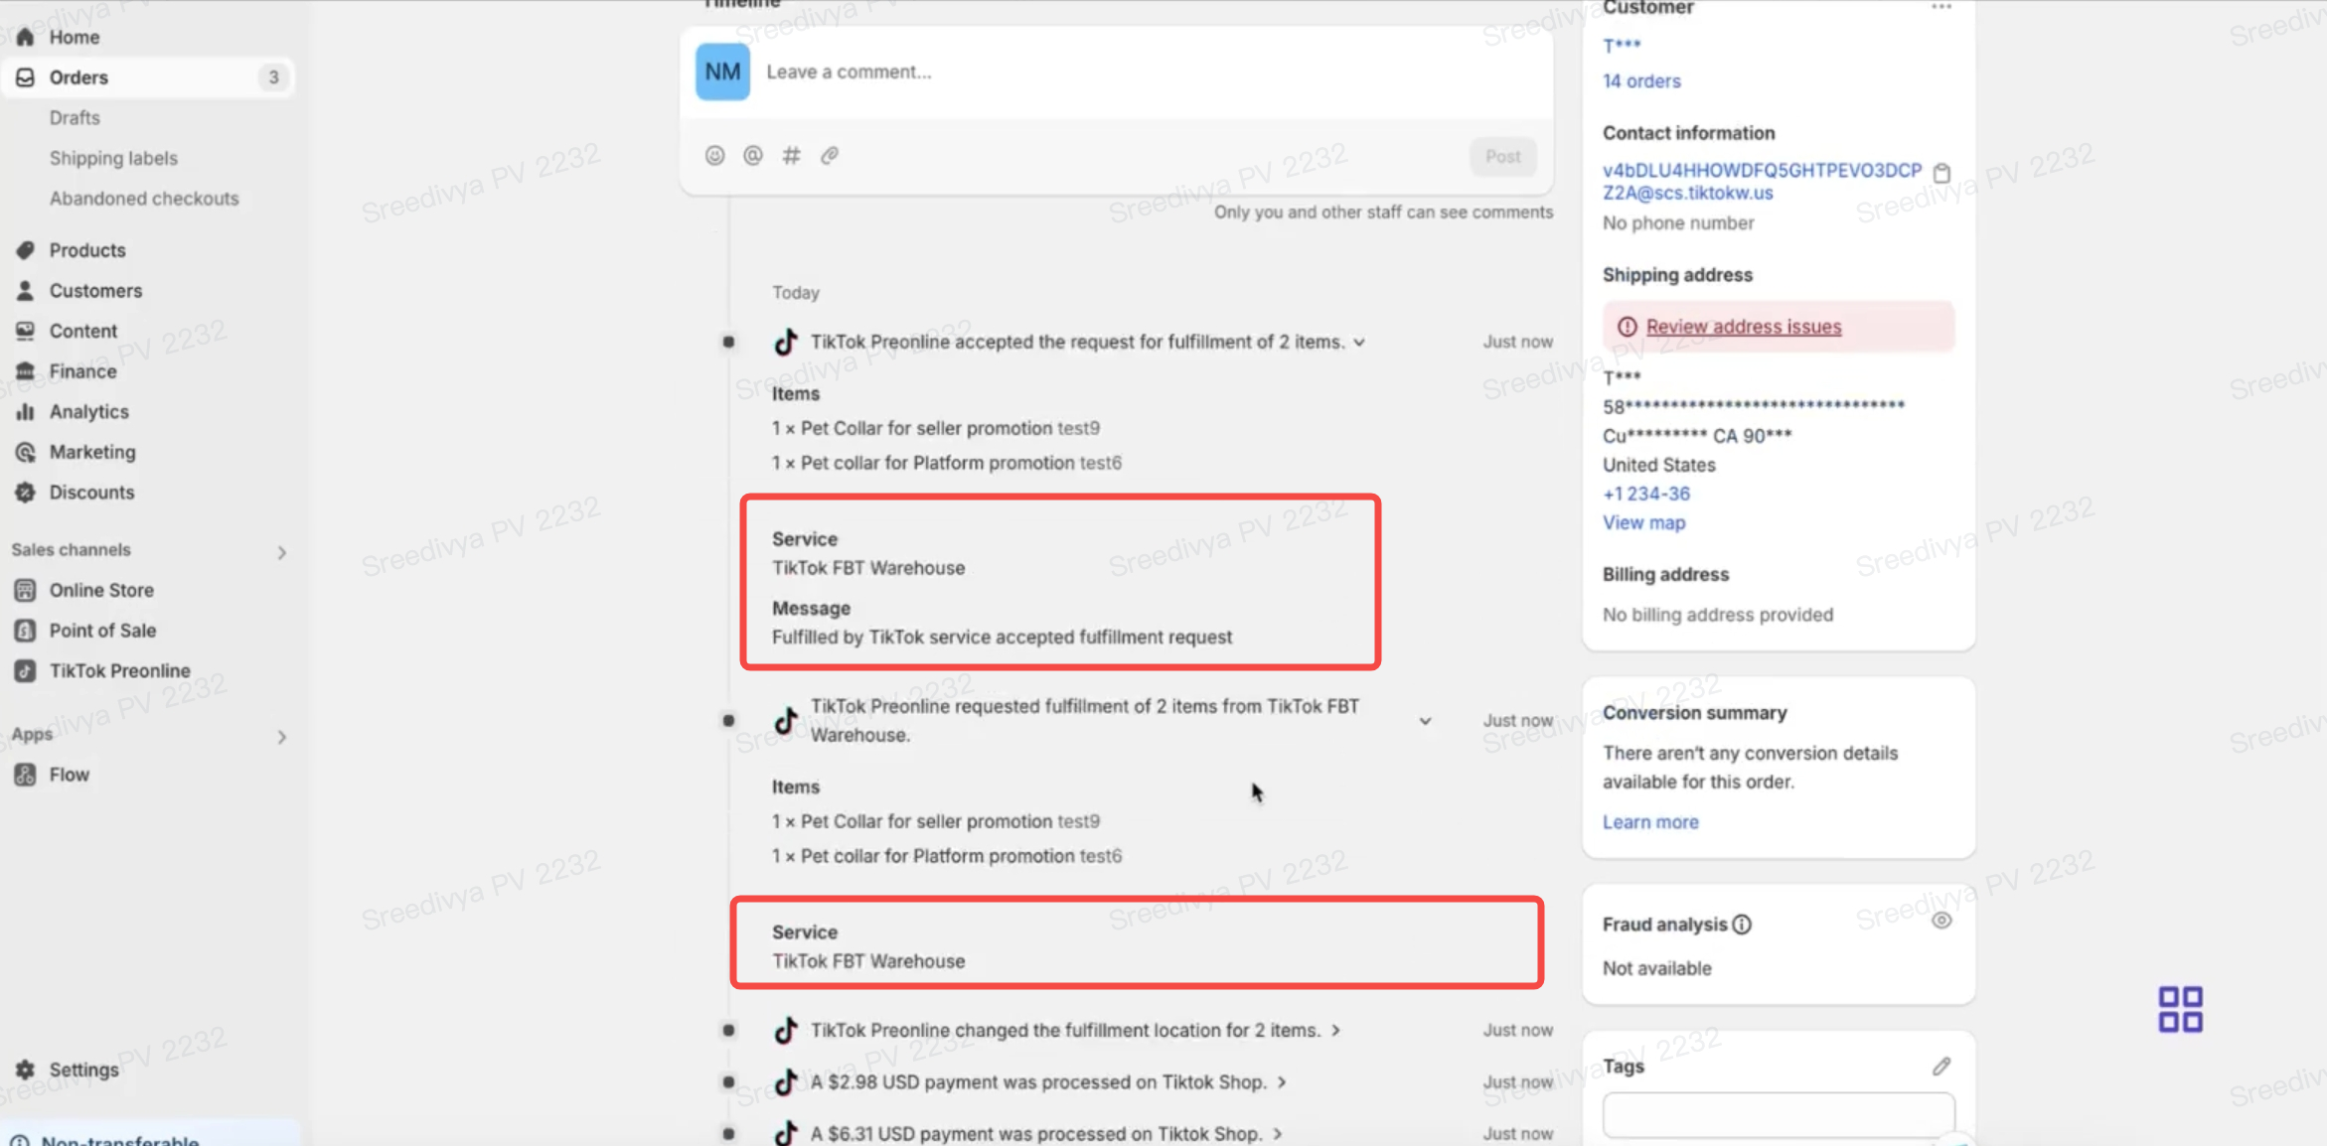
Task: Open TikTok Preonline sales channel
Action: 119,670
